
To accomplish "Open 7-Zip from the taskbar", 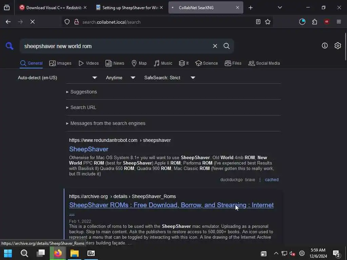I will coord(91,253).
